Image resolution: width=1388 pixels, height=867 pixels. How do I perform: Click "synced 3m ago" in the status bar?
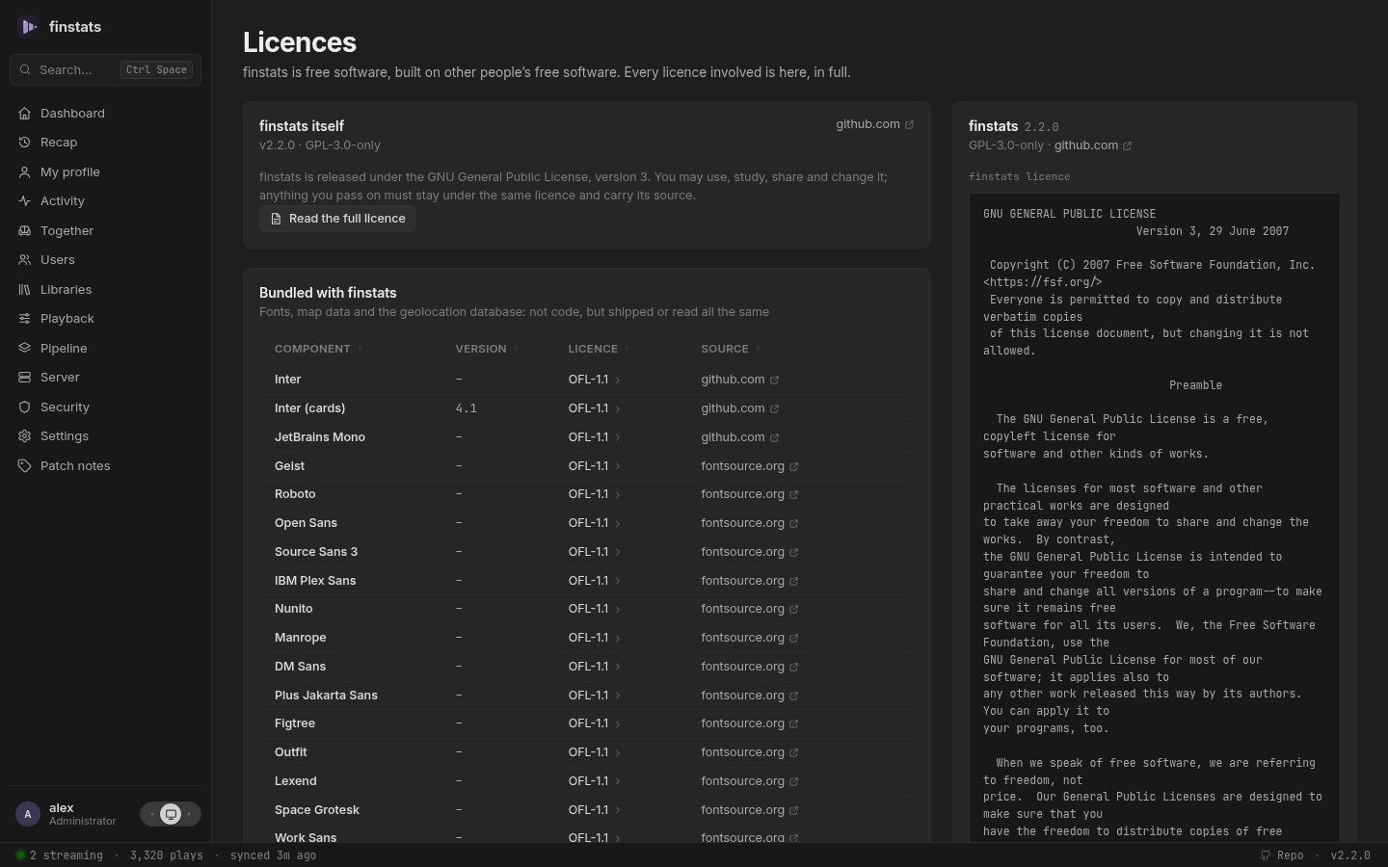(273, 855)
